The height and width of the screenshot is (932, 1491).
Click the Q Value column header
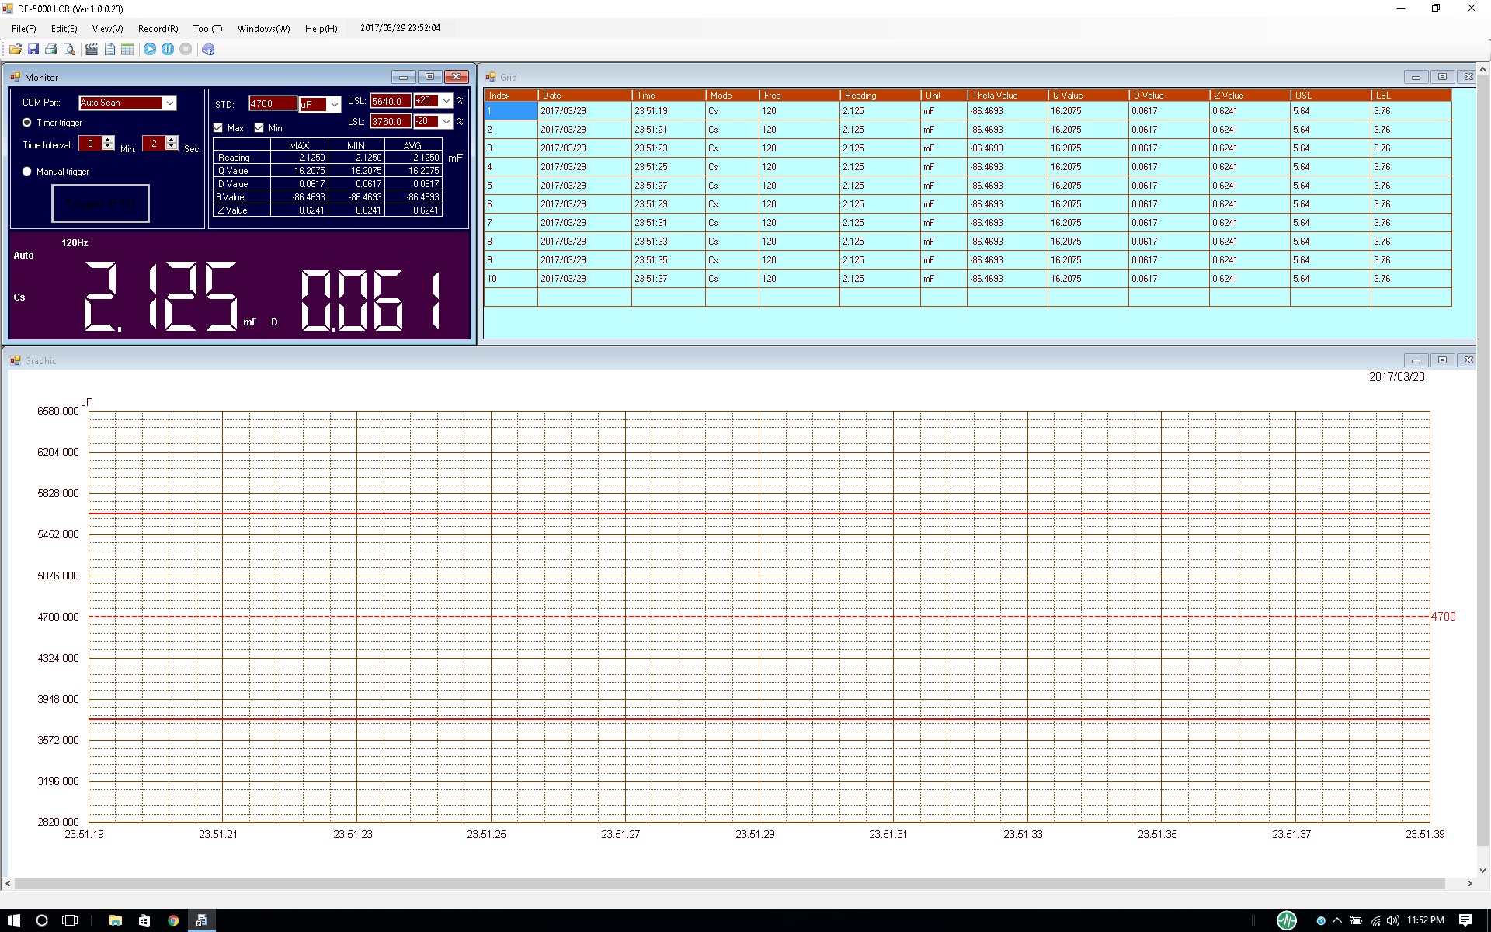click(x=1088, y=96)
